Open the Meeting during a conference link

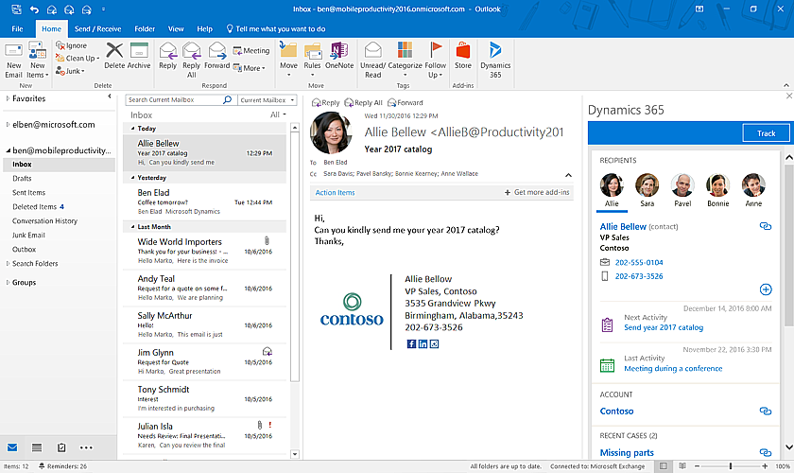[673, 369]
